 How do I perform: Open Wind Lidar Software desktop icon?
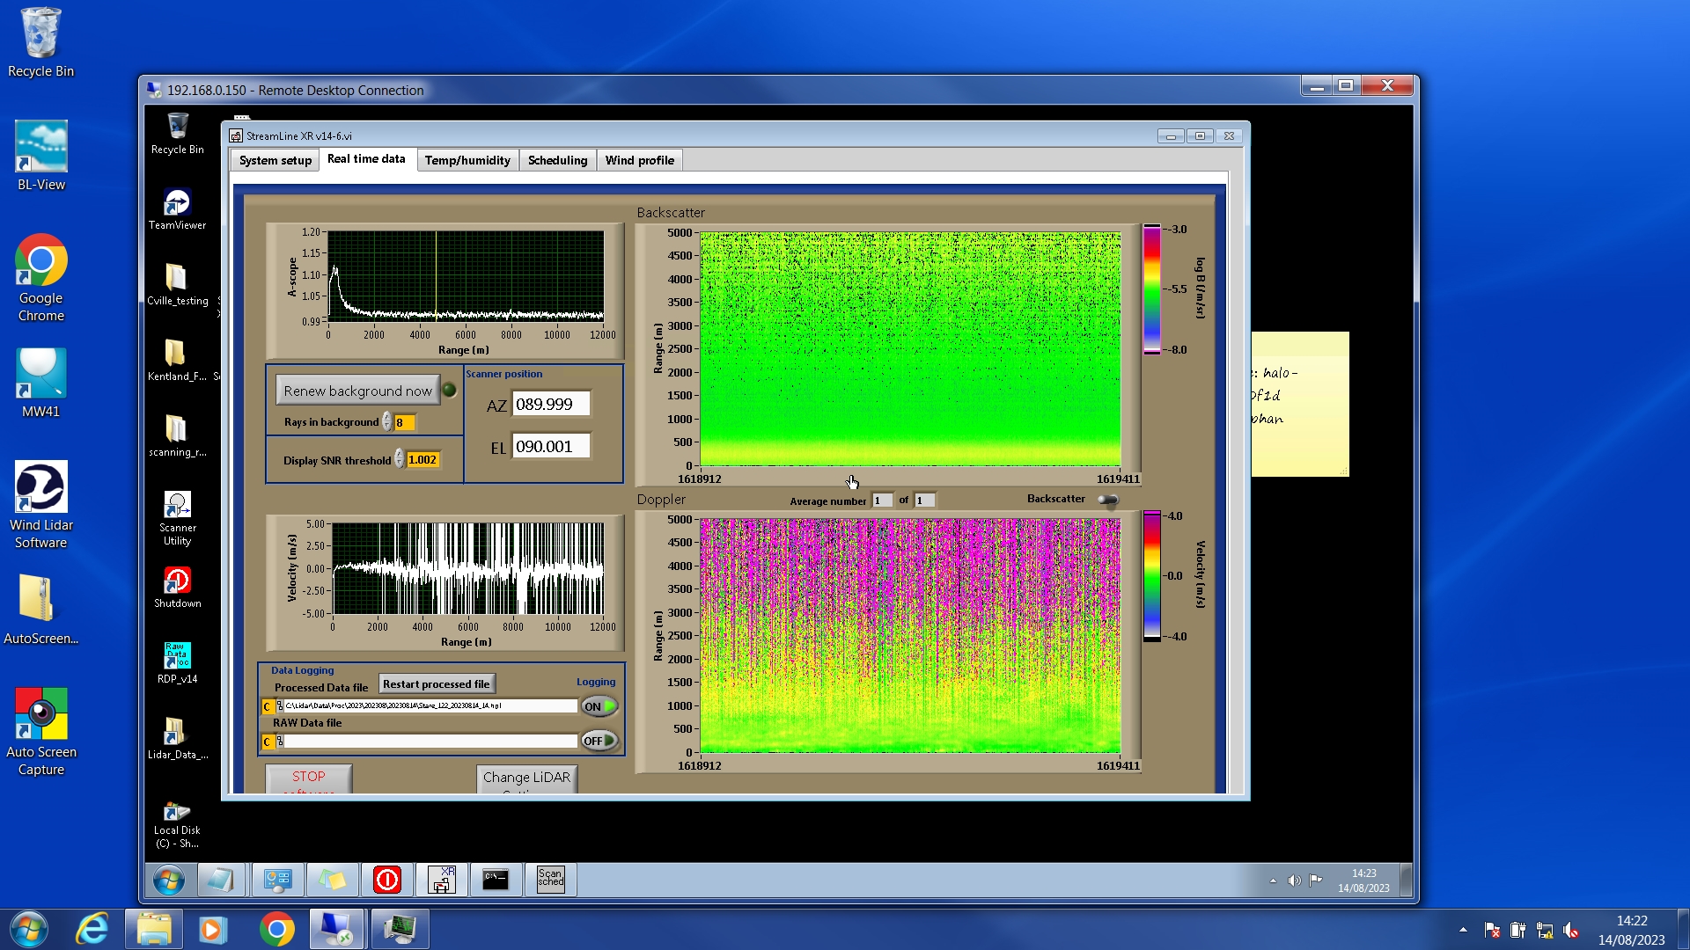tap(40, 488)
